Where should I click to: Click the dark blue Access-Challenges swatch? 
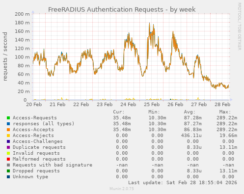coord(8,141)
